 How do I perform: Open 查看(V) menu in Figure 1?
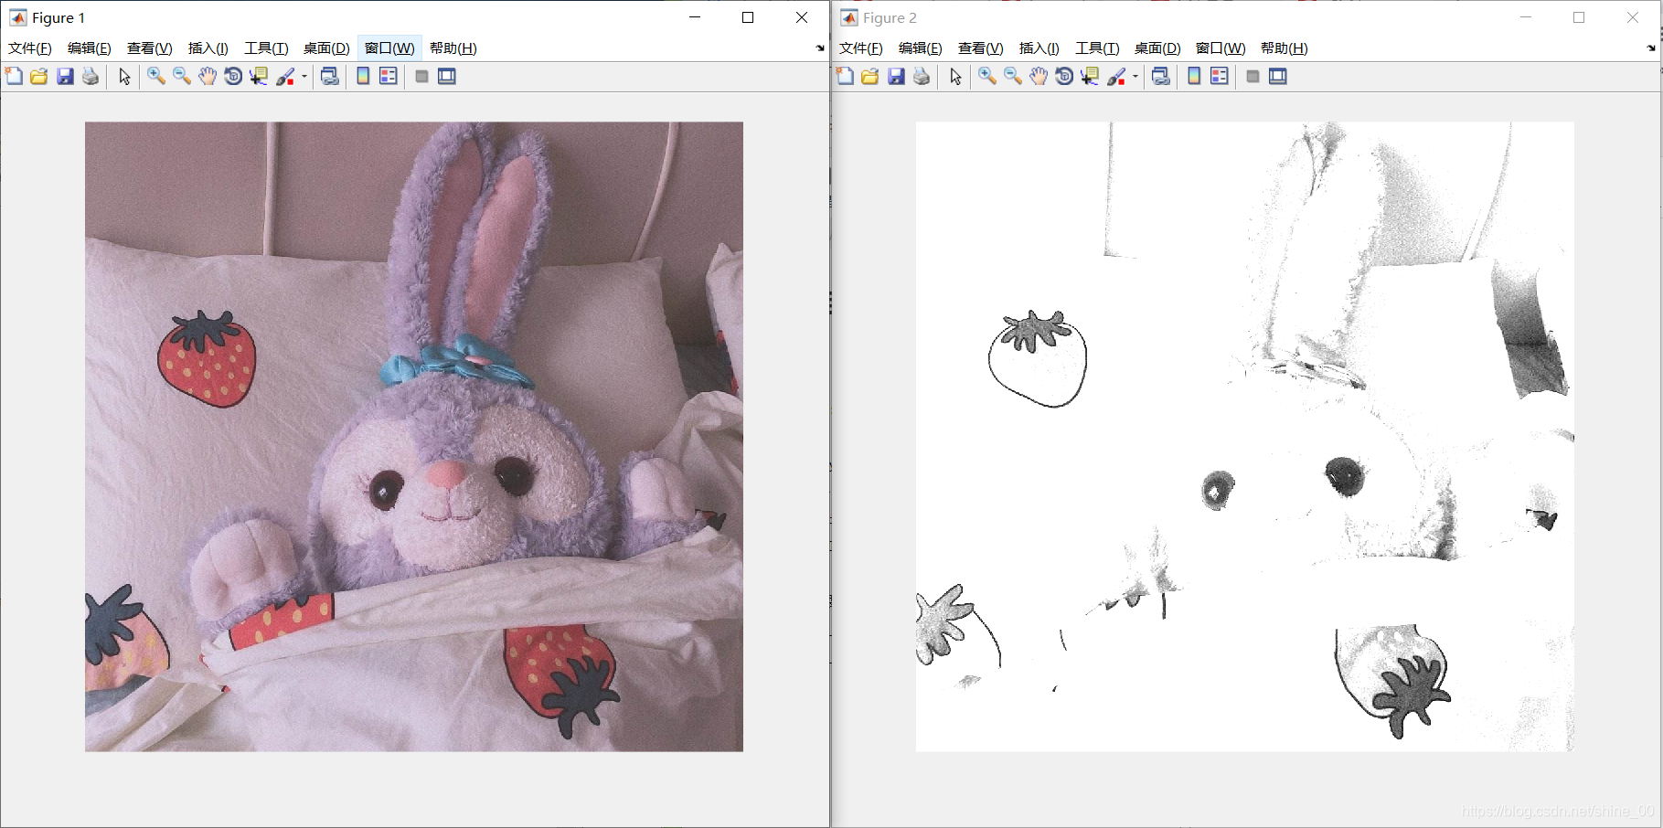(x=150, y=48)
